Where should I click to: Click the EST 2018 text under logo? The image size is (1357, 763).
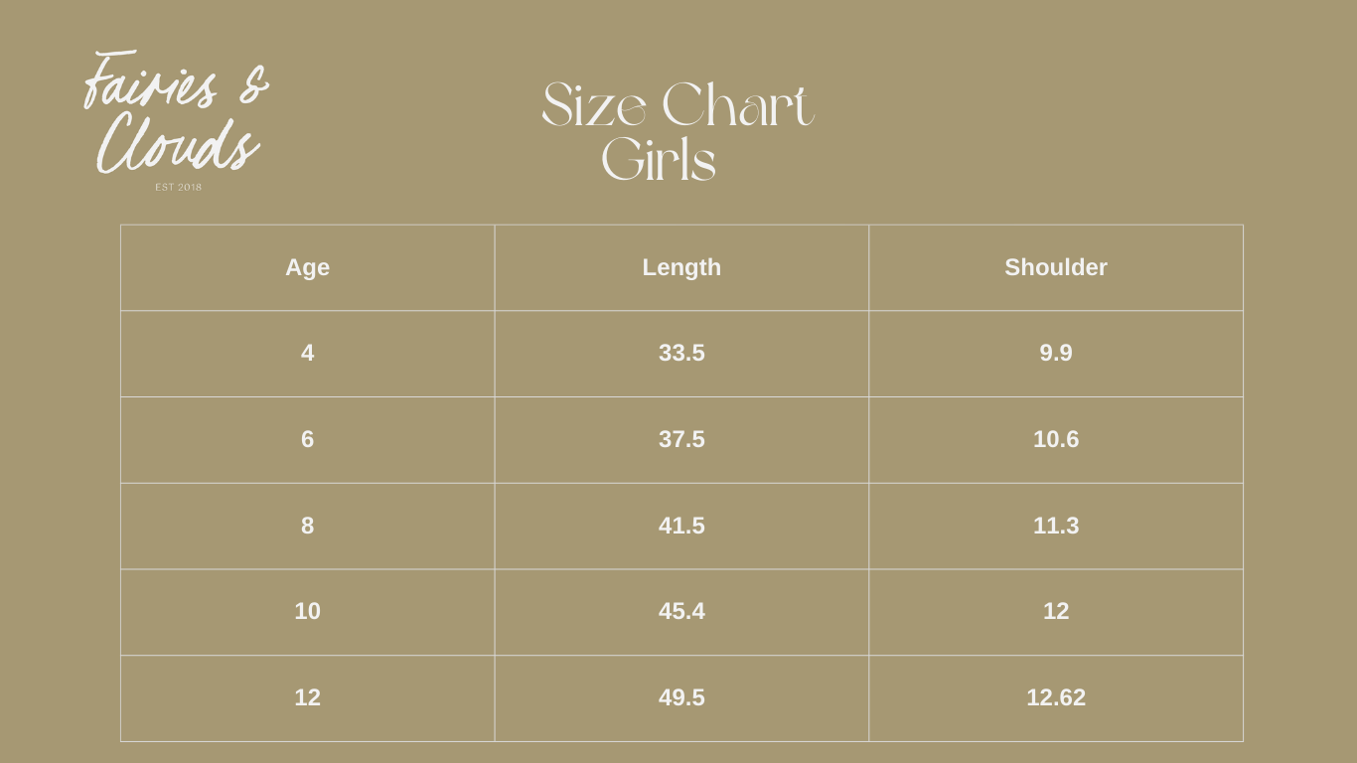179,187
